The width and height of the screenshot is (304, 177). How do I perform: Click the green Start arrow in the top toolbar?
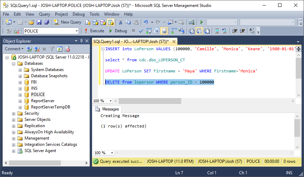201,22
